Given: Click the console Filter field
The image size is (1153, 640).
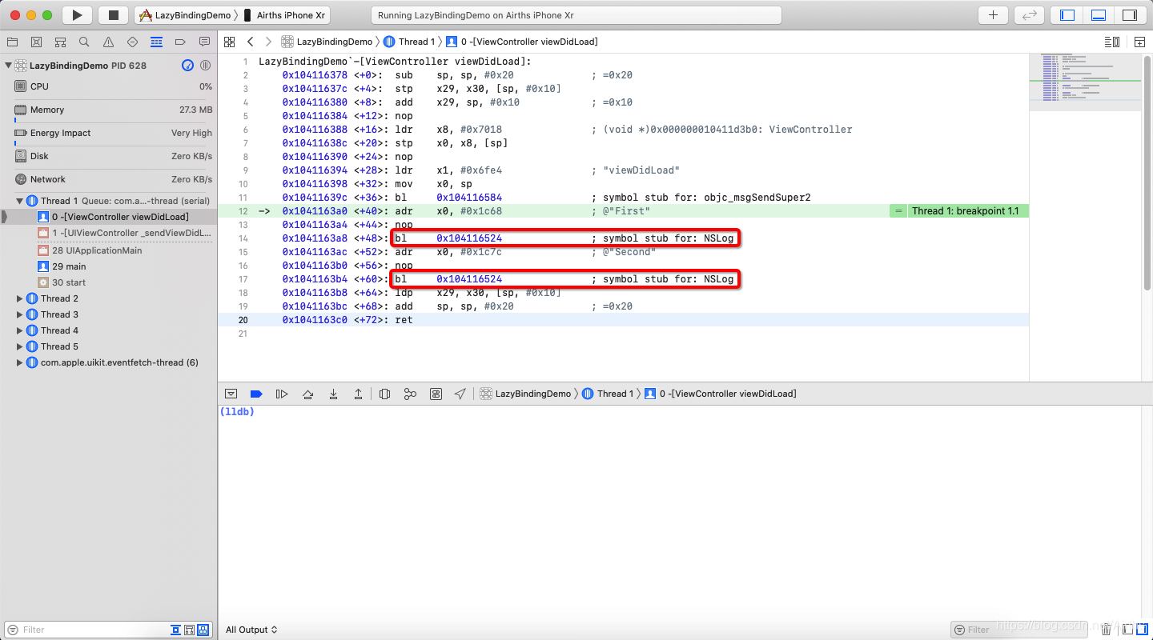Looking at the screenshot, I should tap(1021, 630).
